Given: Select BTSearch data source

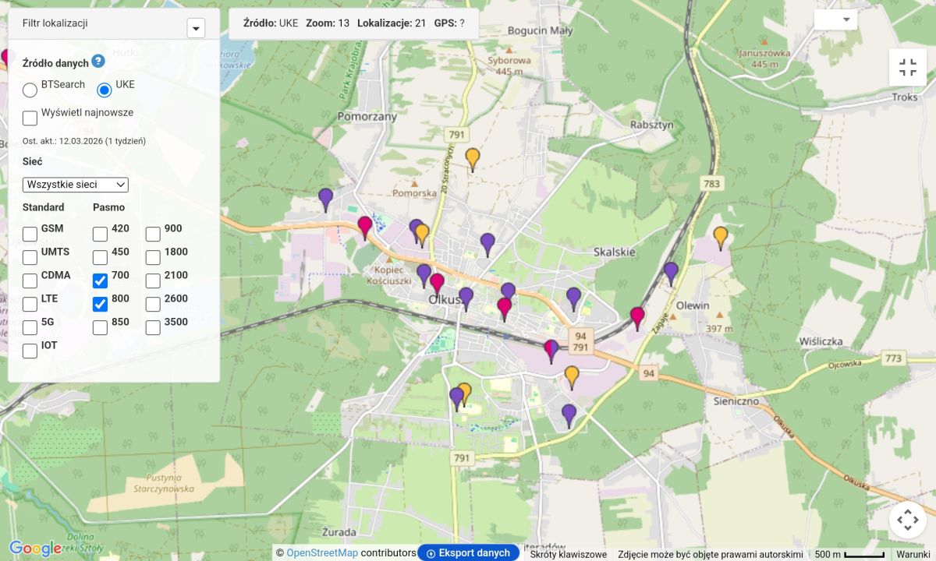Looking at the screenshot, I should coord(30,90).
